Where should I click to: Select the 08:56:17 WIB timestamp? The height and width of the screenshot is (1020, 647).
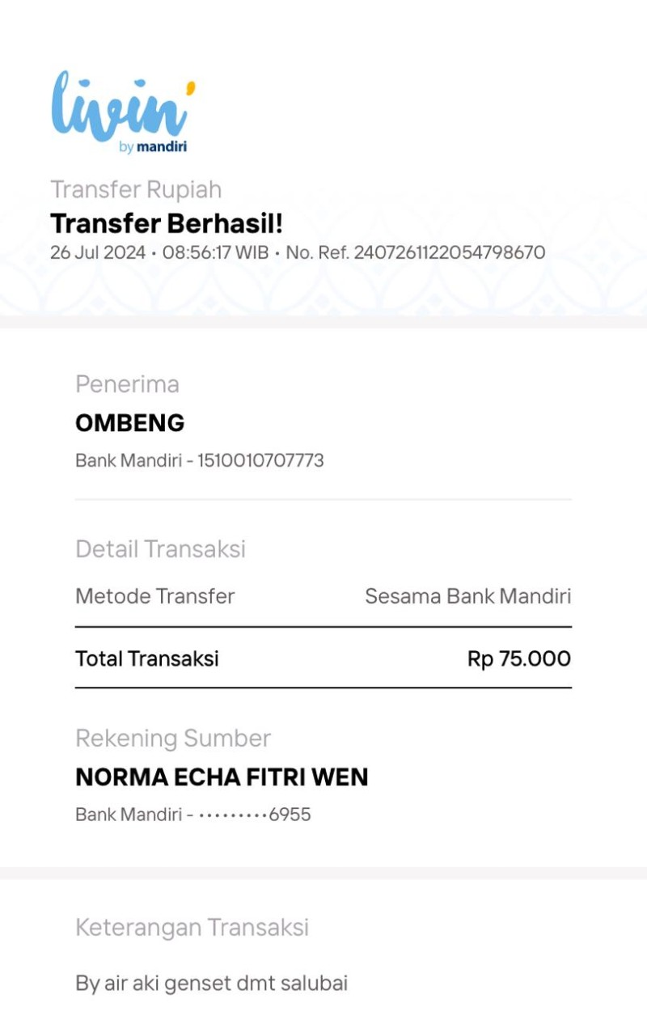click(x=215, y=252)
